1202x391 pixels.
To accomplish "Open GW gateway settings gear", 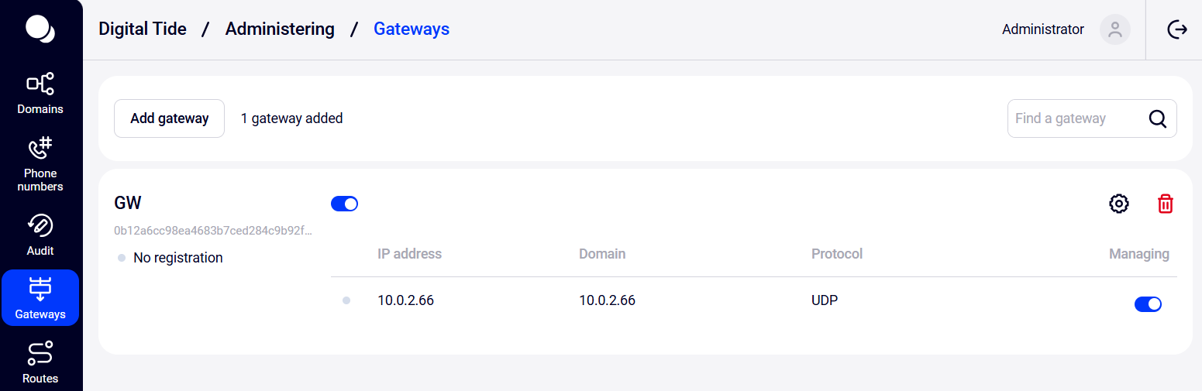I will click(1118, 204).
